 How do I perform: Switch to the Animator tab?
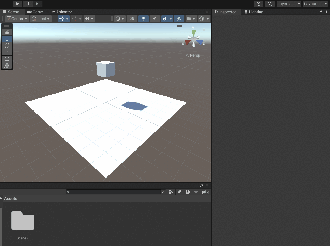pyautogui.click(x=62, y=12)
